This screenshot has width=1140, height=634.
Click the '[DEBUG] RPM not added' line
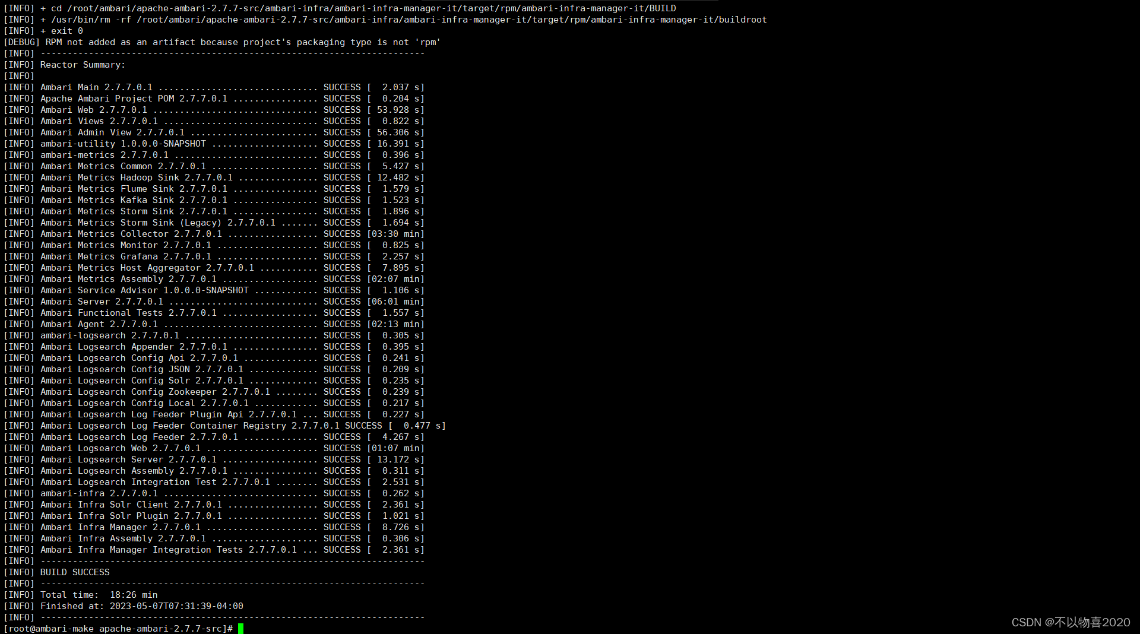click(x=222, y=42)
